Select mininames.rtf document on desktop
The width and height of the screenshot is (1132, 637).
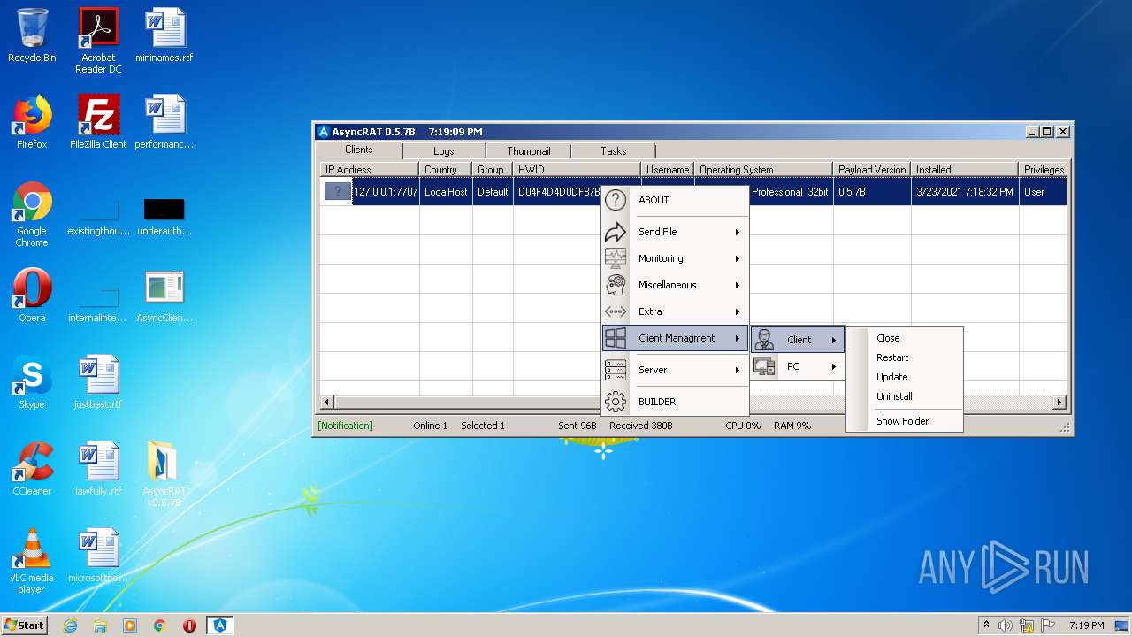coord(164,36)
